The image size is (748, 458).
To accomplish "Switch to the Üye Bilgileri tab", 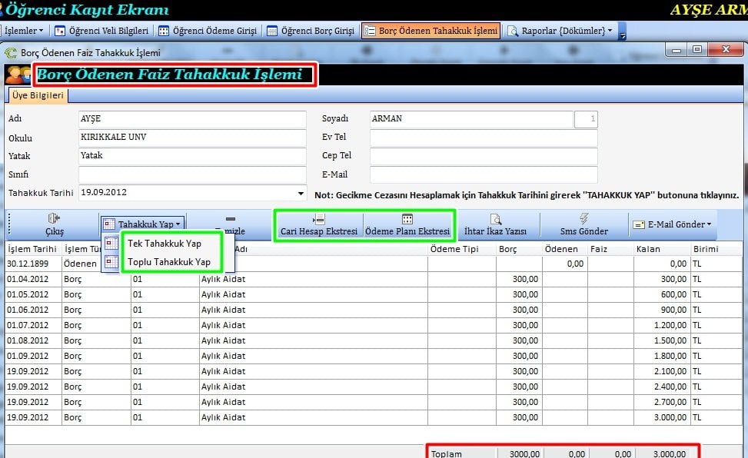I will click(x=37, y=96).
